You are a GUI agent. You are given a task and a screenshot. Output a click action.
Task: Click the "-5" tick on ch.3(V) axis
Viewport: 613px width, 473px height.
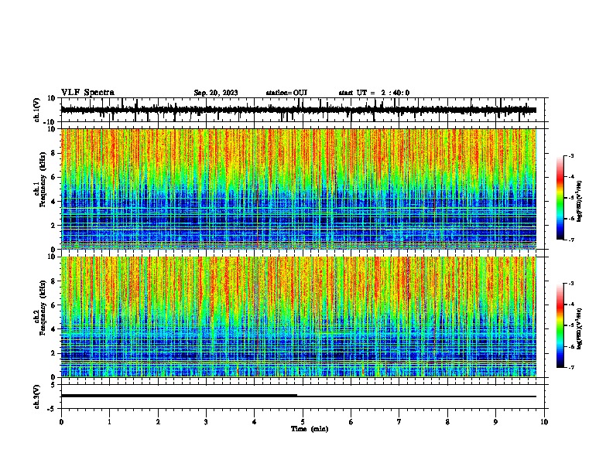[x=52, y=409]
